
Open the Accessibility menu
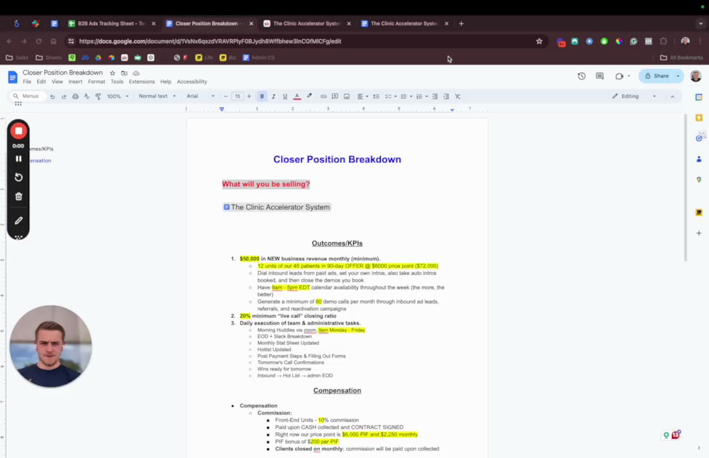(x=192, y=82)
